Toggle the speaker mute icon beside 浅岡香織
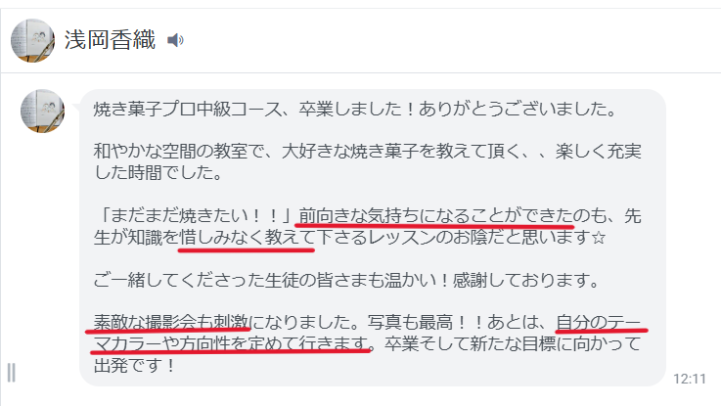 click(175, 40)
